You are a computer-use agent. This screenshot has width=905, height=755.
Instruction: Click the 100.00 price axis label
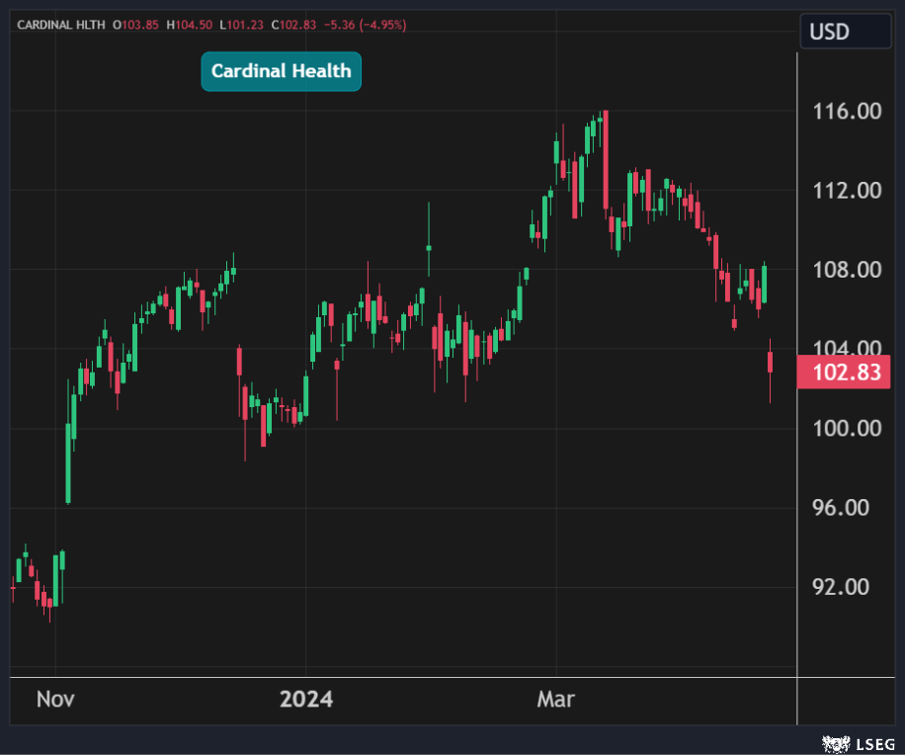pyautogui.click(x=846, y=428)
